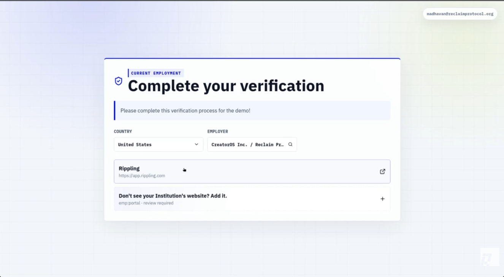Click the "emp:portal - review required" text

146,203
